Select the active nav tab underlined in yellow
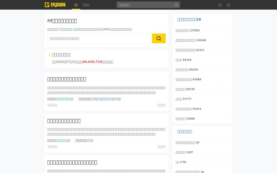 tap(76, 5)
